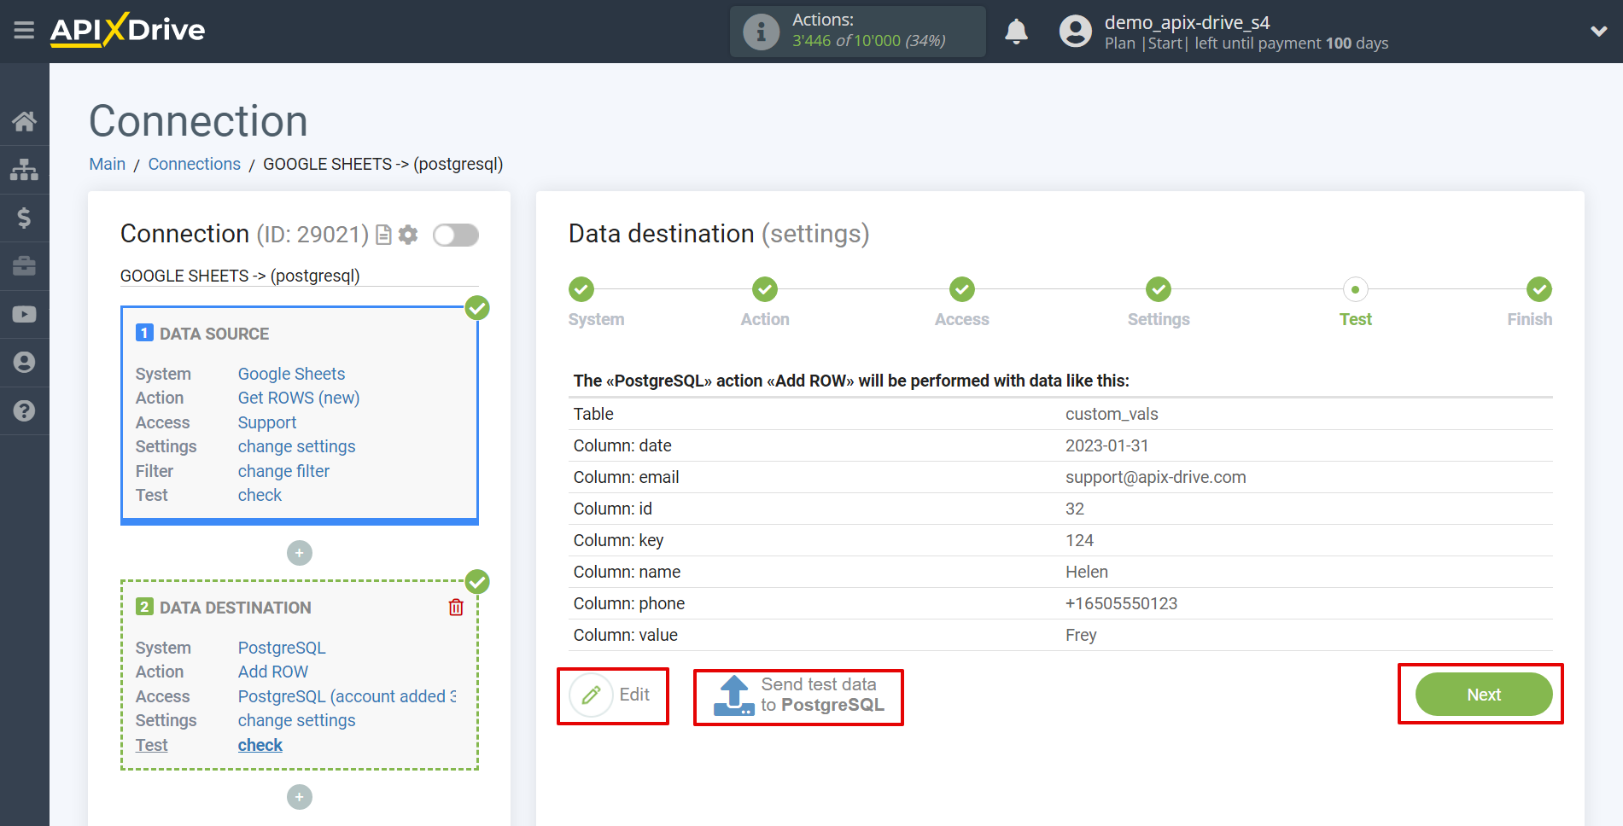Viewport: 1623px width, 826px height.
Task: Click the +16505550123 phone value
Action: 1121,603
